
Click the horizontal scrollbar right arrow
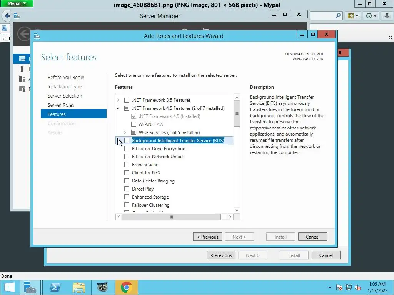(230, 217)
